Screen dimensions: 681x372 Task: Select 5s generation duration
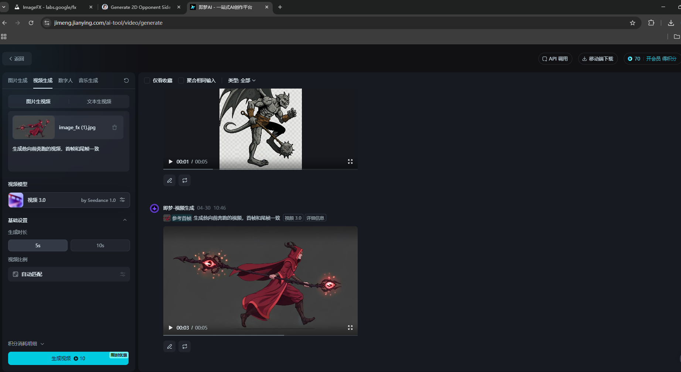pyautogui.click(x=38, y=245)
